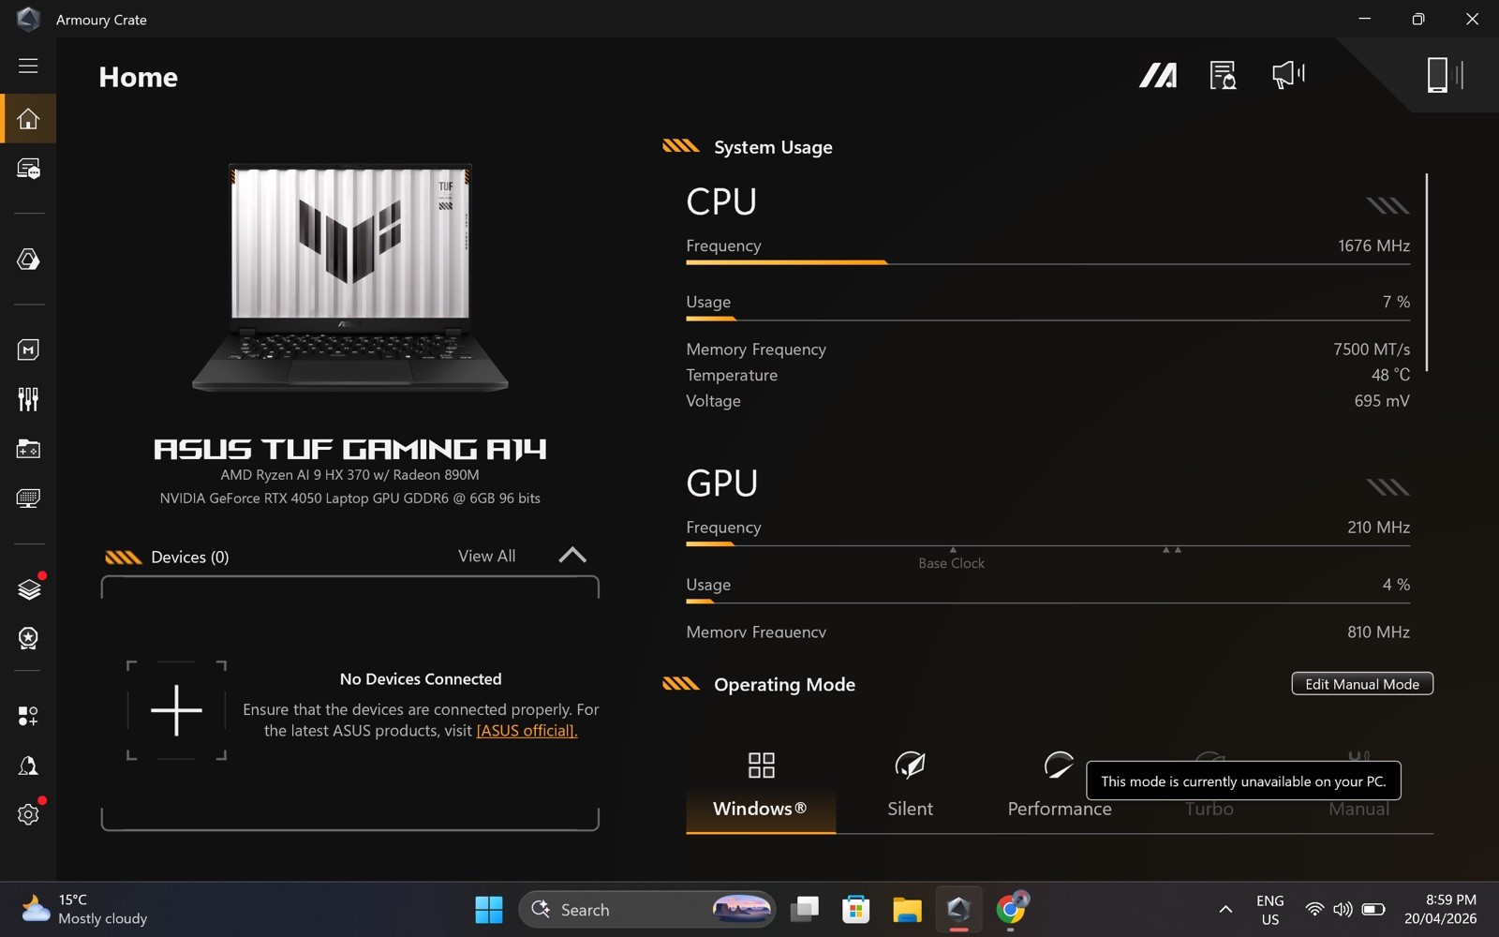The width and height of the screenshot is (1499, 937).
Task: Open Task View on taskbar
Action: pos(805,909)
